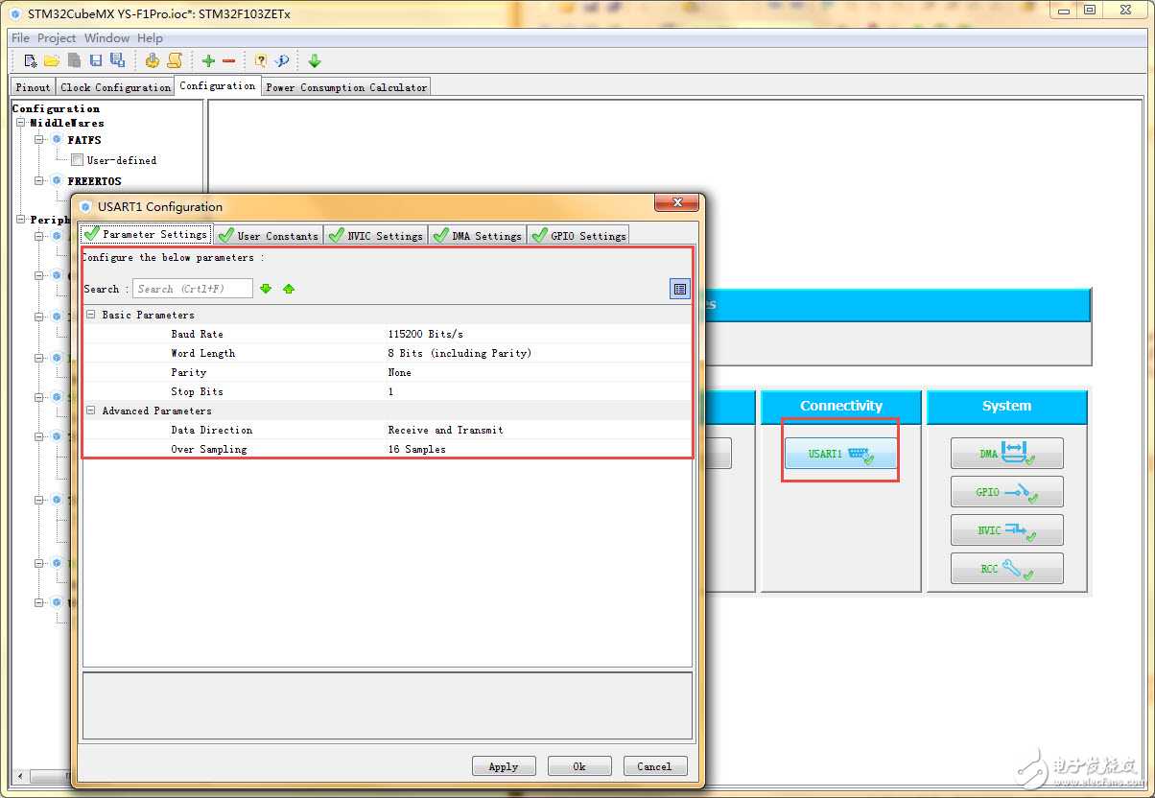Image resolution: width=1155 pixels, height=798 pixels.
Task: Click the red minus toolbar icon
Action: [228, 60]
